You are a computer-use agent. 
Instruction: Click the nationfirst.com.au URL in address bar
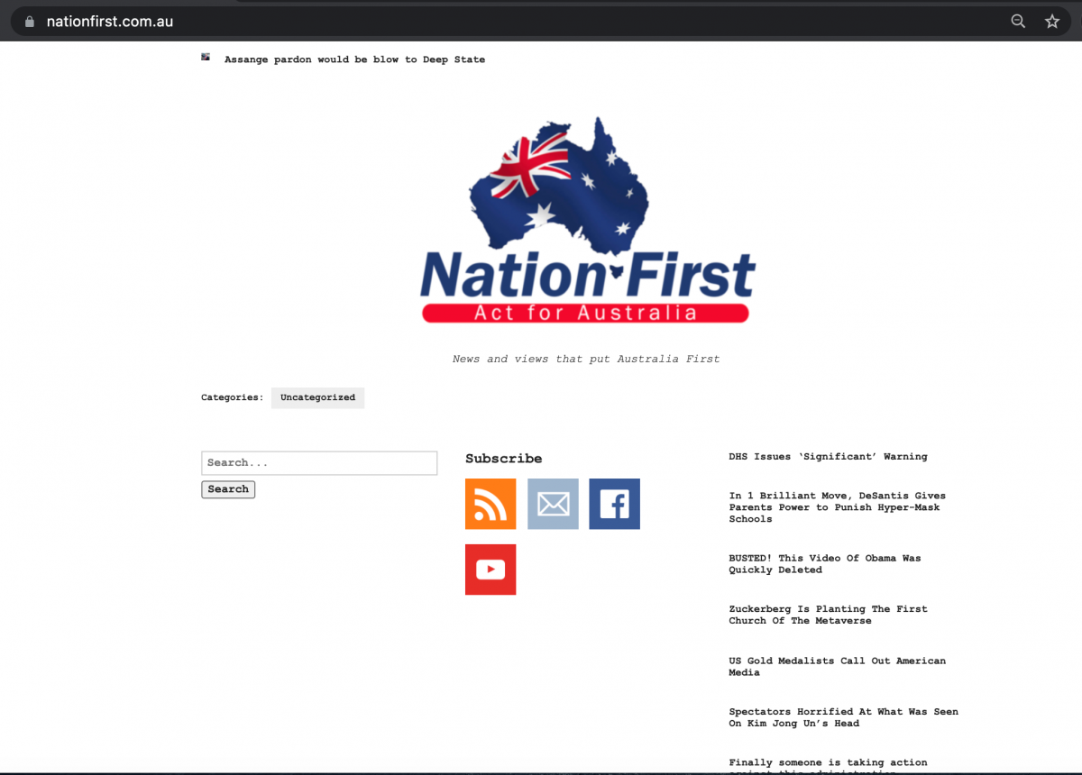tap(110, 22)
